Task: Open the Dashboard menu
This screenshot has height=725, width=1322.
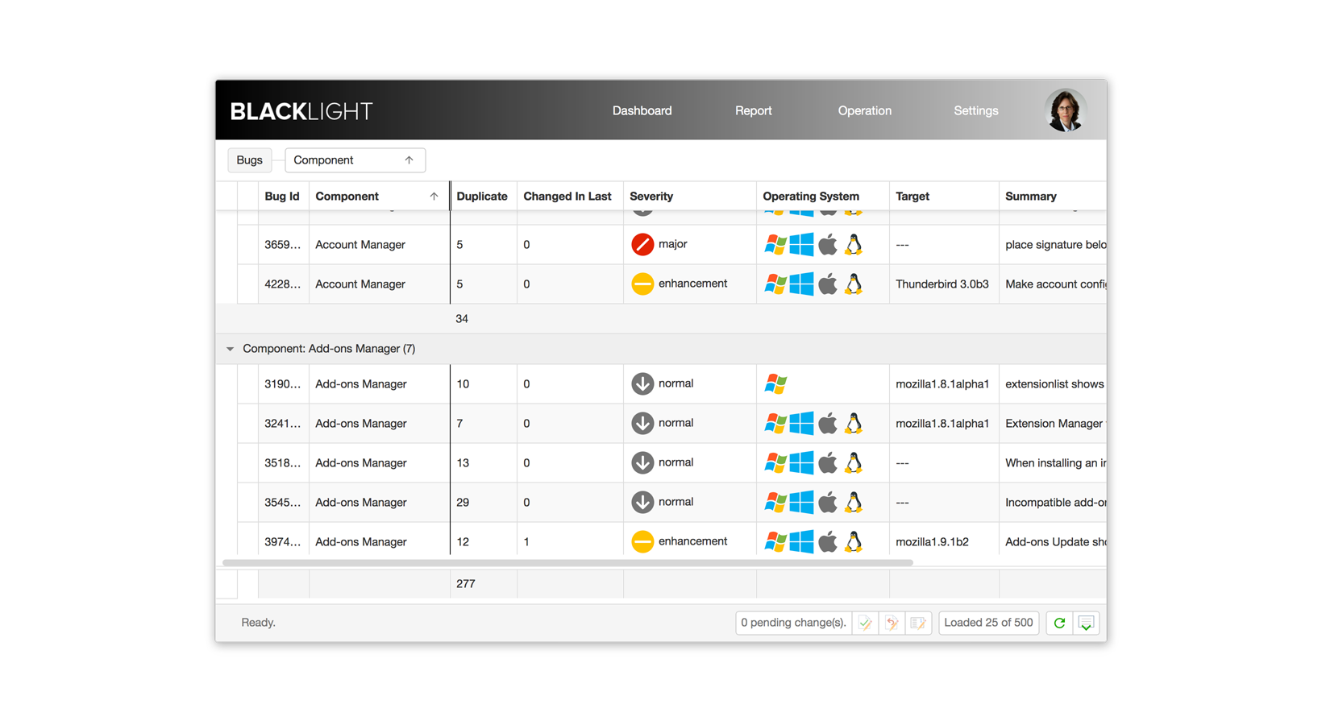Action: [642, 111]
